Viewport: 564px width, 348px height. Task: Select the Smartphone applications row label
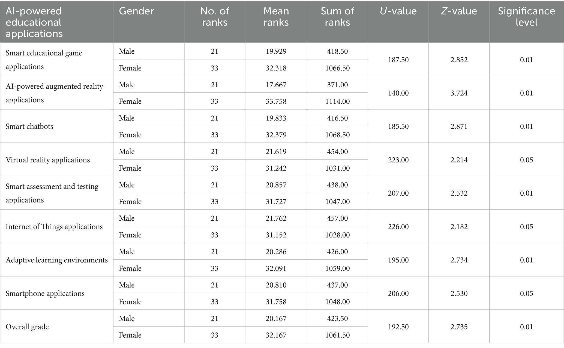pos(45,293)
